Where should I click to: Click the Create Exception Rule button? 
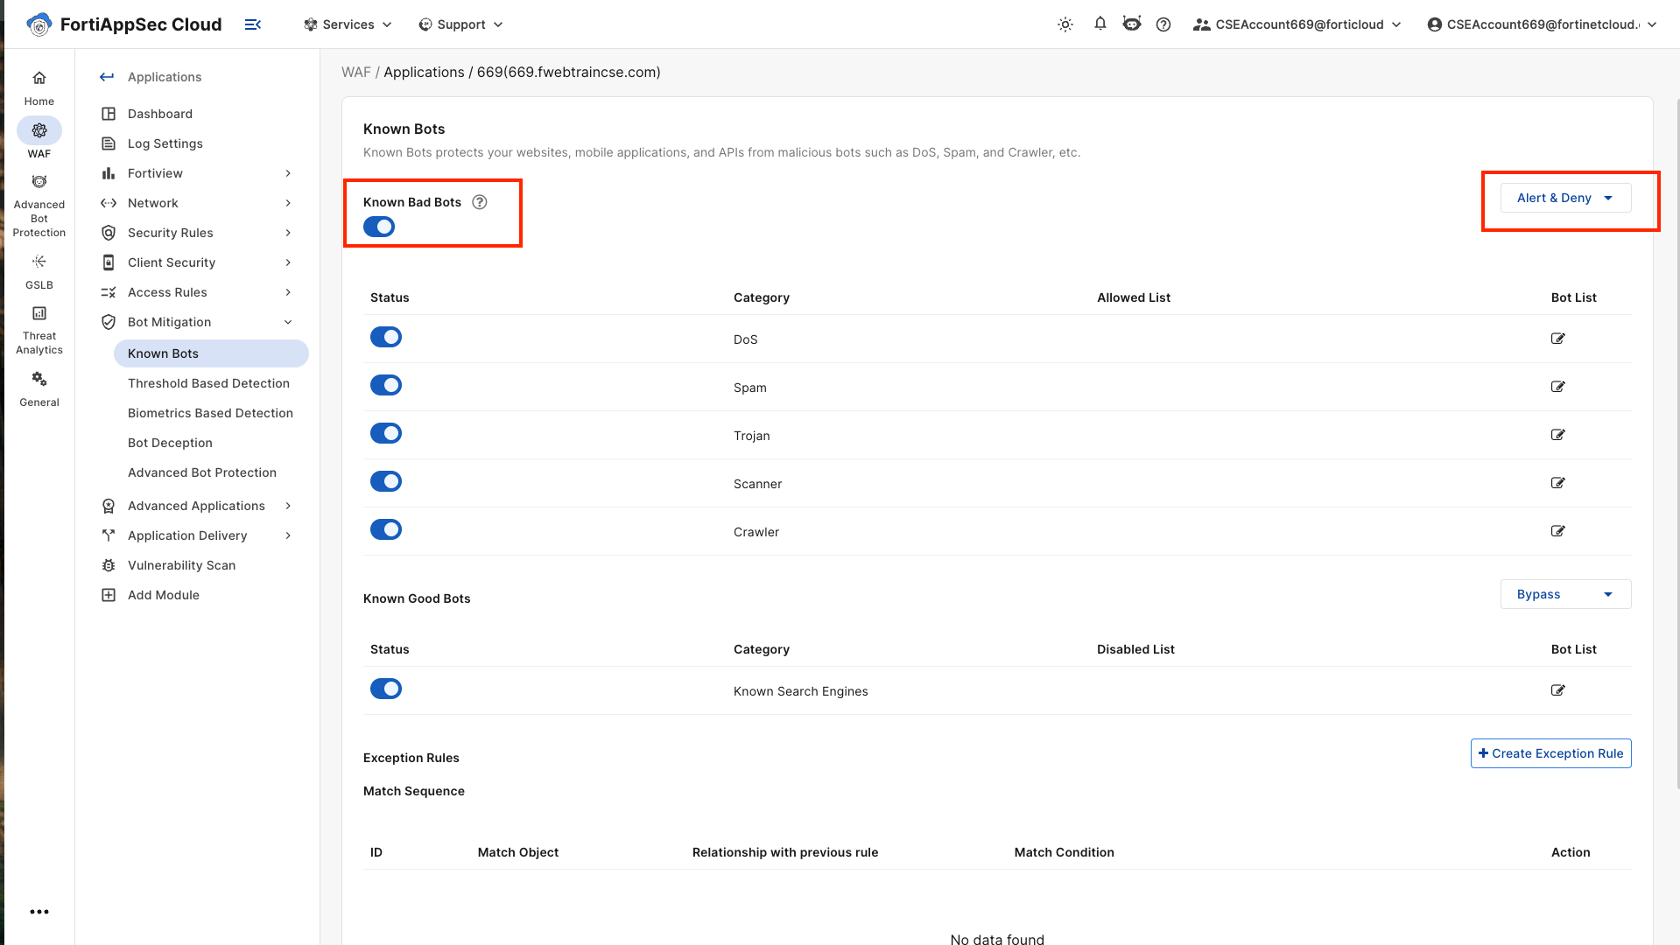[1550, 753]
